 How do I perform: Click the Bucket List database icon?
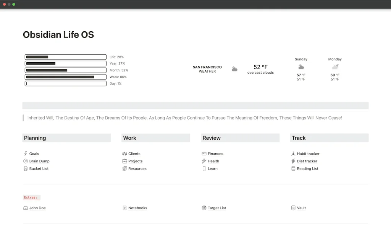[x=25, y=168]
